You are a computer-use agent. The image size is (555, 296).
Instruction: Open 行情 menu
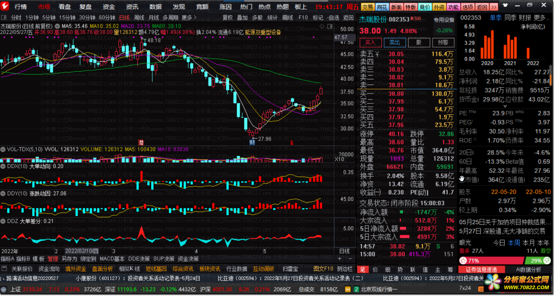(x=21, y=7)
